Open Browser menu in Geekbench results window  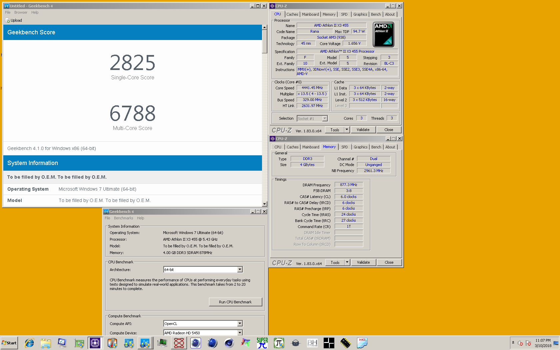(x=21, y=12)
